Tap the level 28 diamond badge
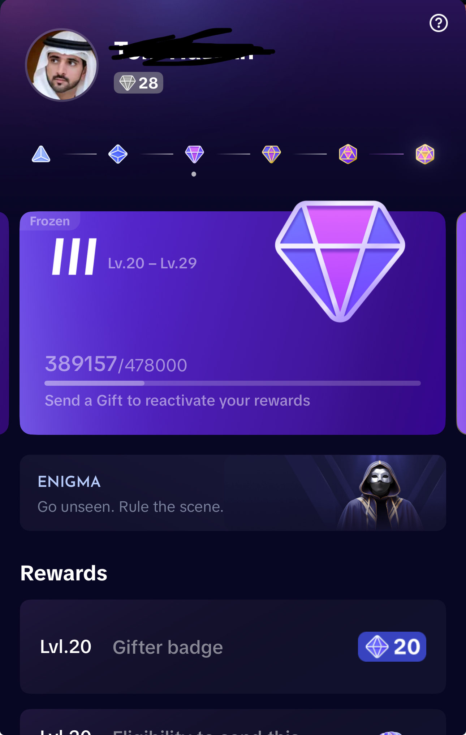The width and height of the screenshot is (466, 735). [138, 83]
